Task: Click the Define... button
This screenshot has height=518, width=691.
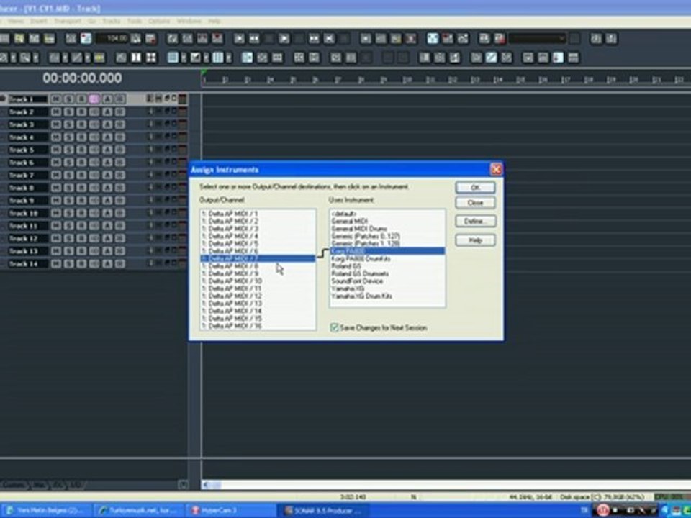Action: [x=475, y=221]
